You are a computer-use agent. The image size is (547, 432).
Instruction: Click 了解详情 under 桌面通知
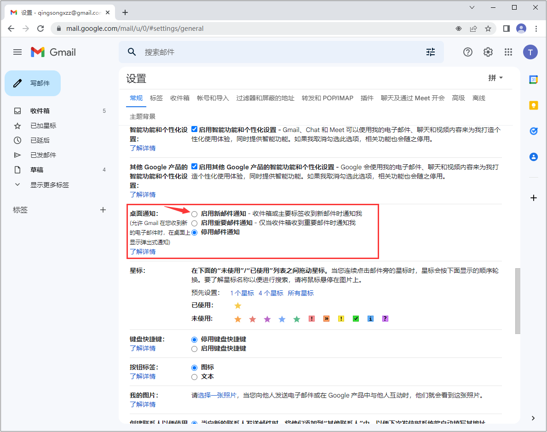coord(143,252)
